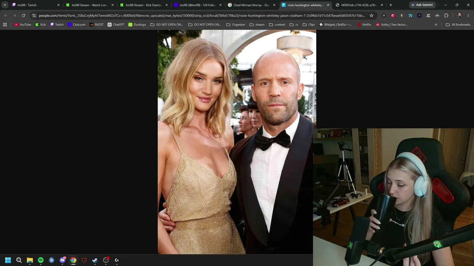Screen dimensions: 474x266
Task: Expand the Clips bookmark folder
Action: tap(309, 25)
